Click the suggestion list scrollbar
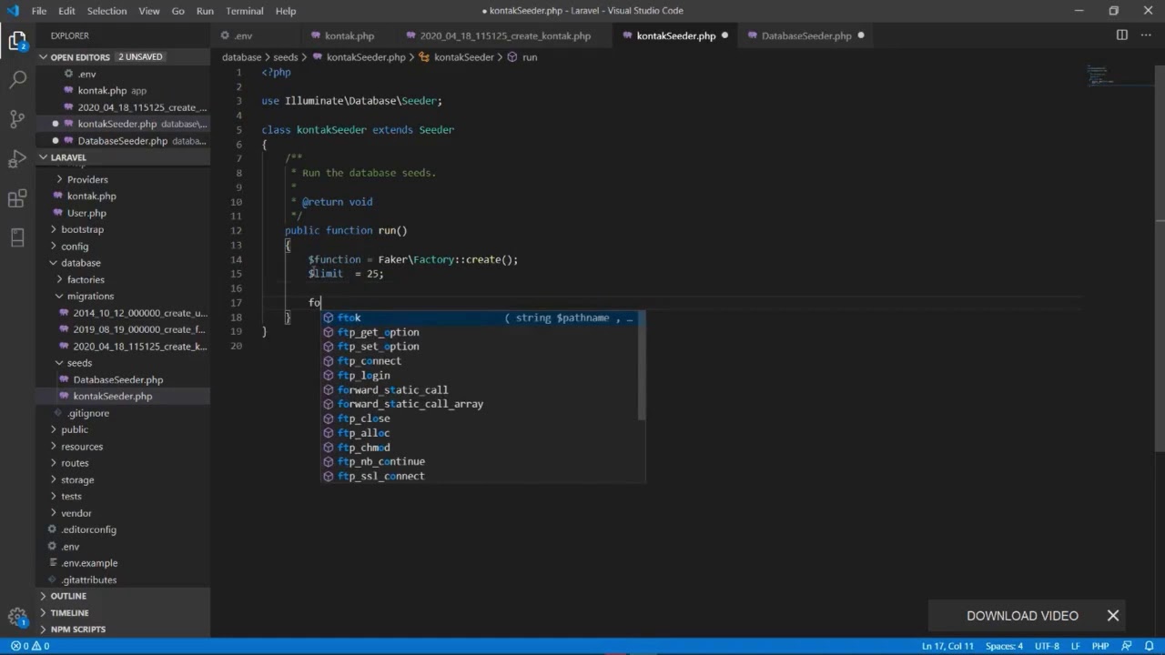The image size is (1165, 655). [x=642, y=366]
